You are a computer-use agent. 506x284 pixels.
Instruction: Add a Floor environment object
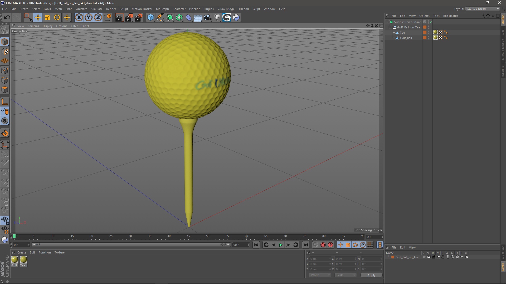[198, 18]
